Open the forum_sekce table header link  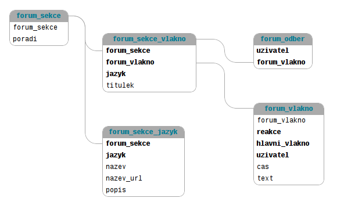38,16
